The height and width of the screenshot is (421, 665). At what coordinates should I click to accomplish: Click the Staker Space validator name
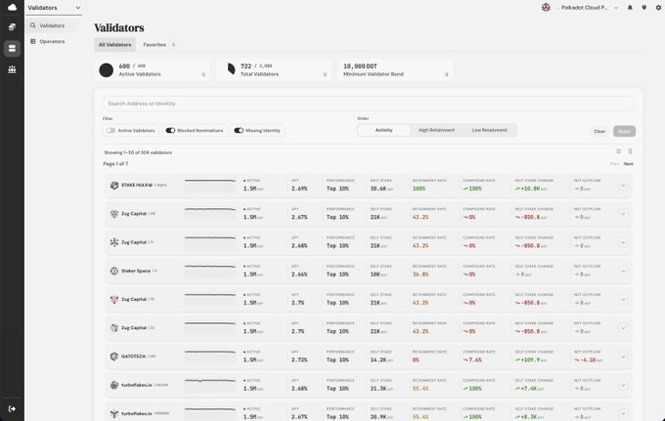136,271
